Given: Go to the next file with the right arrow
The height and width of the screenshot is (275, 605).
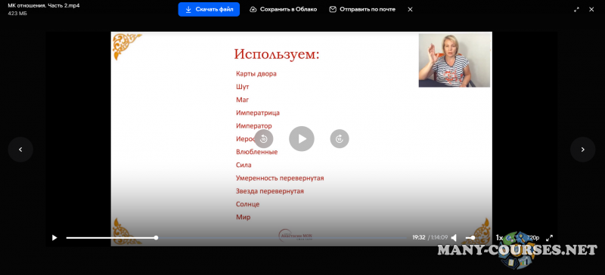Looking at the screenshot, I should point(582,150).
